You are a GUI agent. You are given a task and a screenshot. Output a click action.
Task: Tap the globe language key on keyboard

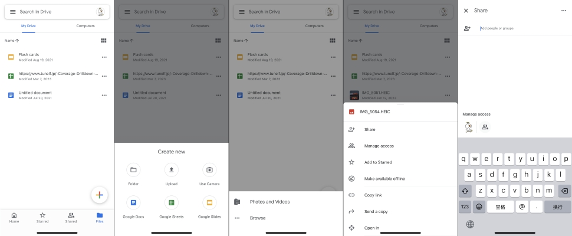click(x=470, y=224)
